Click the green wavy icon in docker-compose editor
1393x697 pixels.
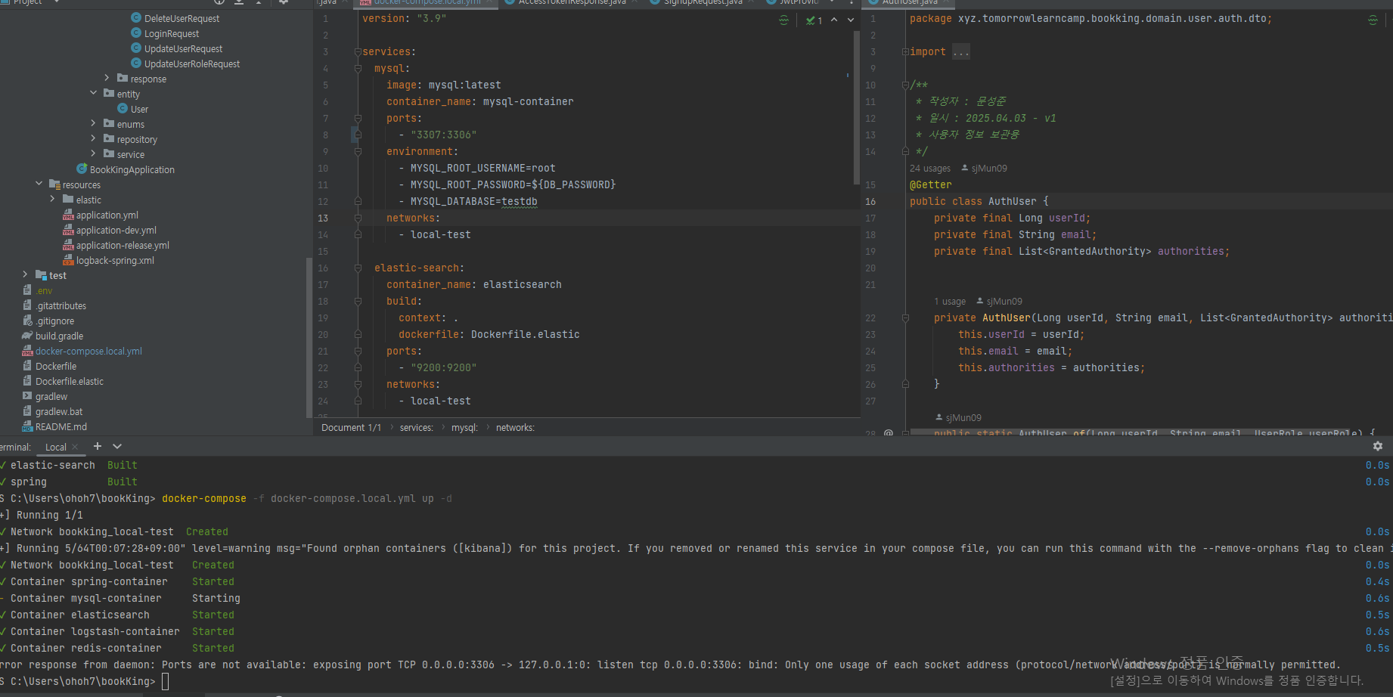click(x=783, y=20)
